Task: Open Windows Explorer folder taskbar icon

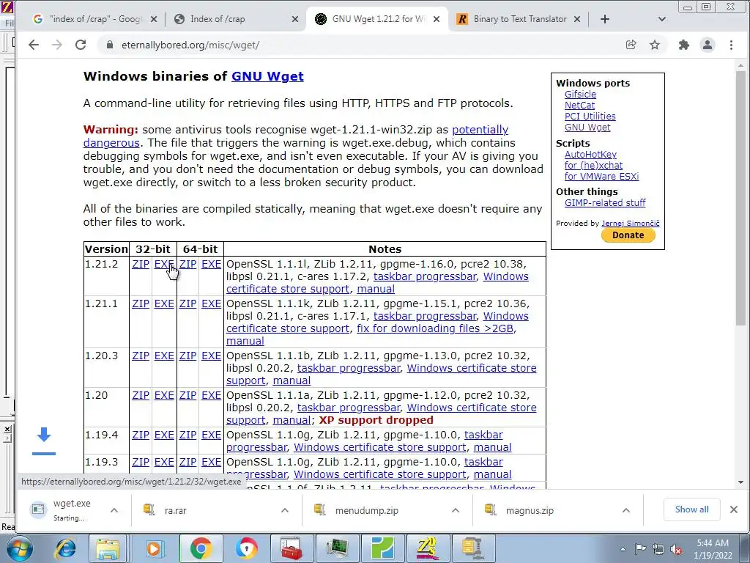Action: click(108, 548)
